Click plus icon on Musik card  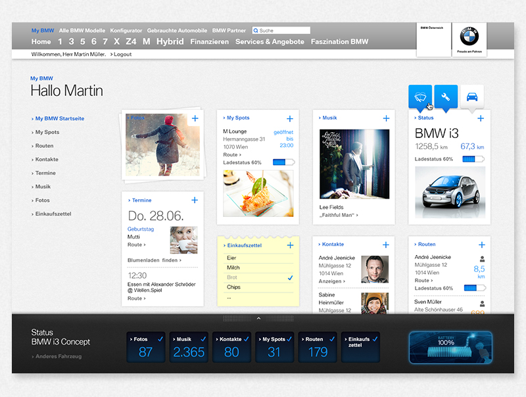click(386, 118)
